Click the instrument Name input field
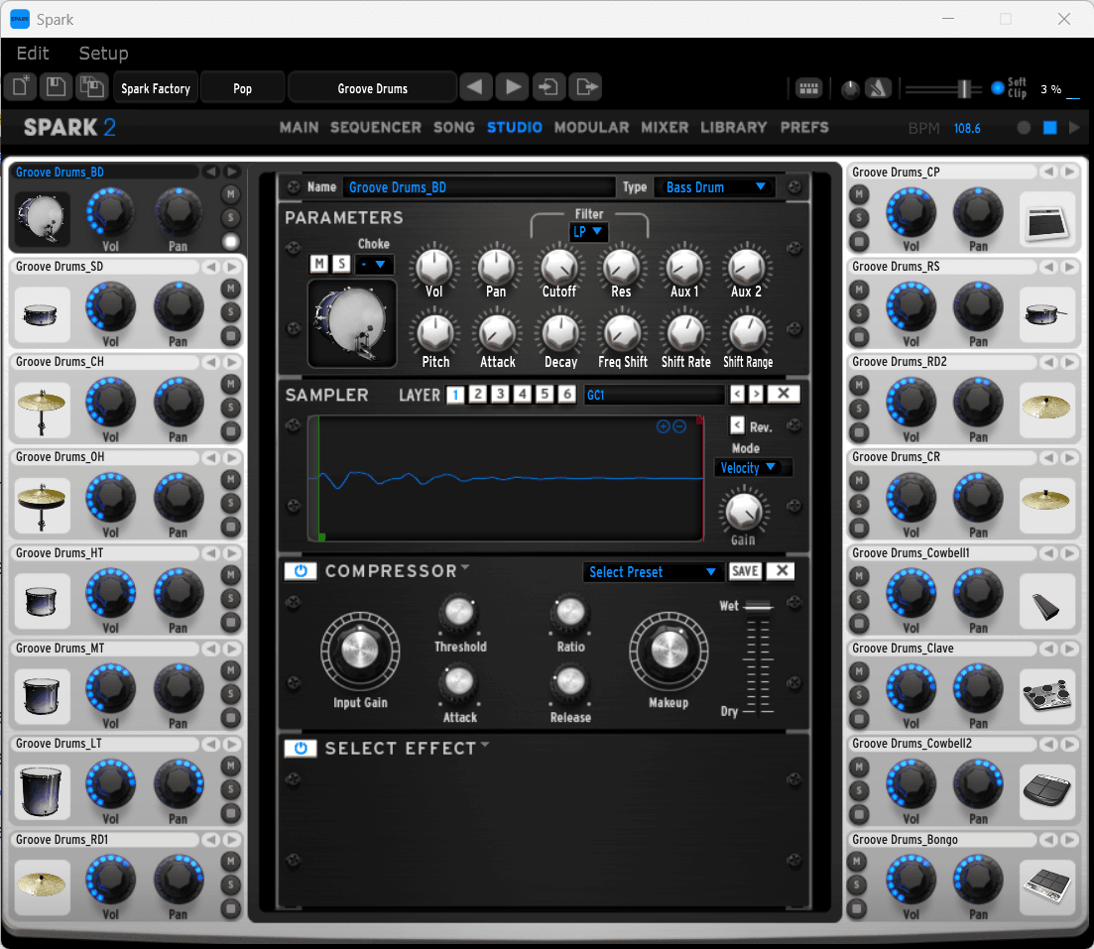Screen dimensions: 1094x949 479,186
